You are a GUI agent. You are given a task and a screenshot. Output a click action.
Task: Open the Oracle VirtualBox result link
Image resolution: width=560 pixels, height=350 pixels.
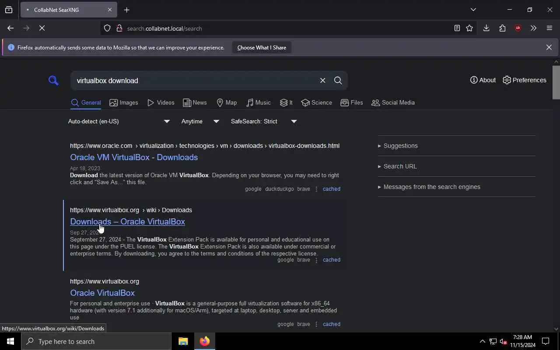[x=102, y=293]
